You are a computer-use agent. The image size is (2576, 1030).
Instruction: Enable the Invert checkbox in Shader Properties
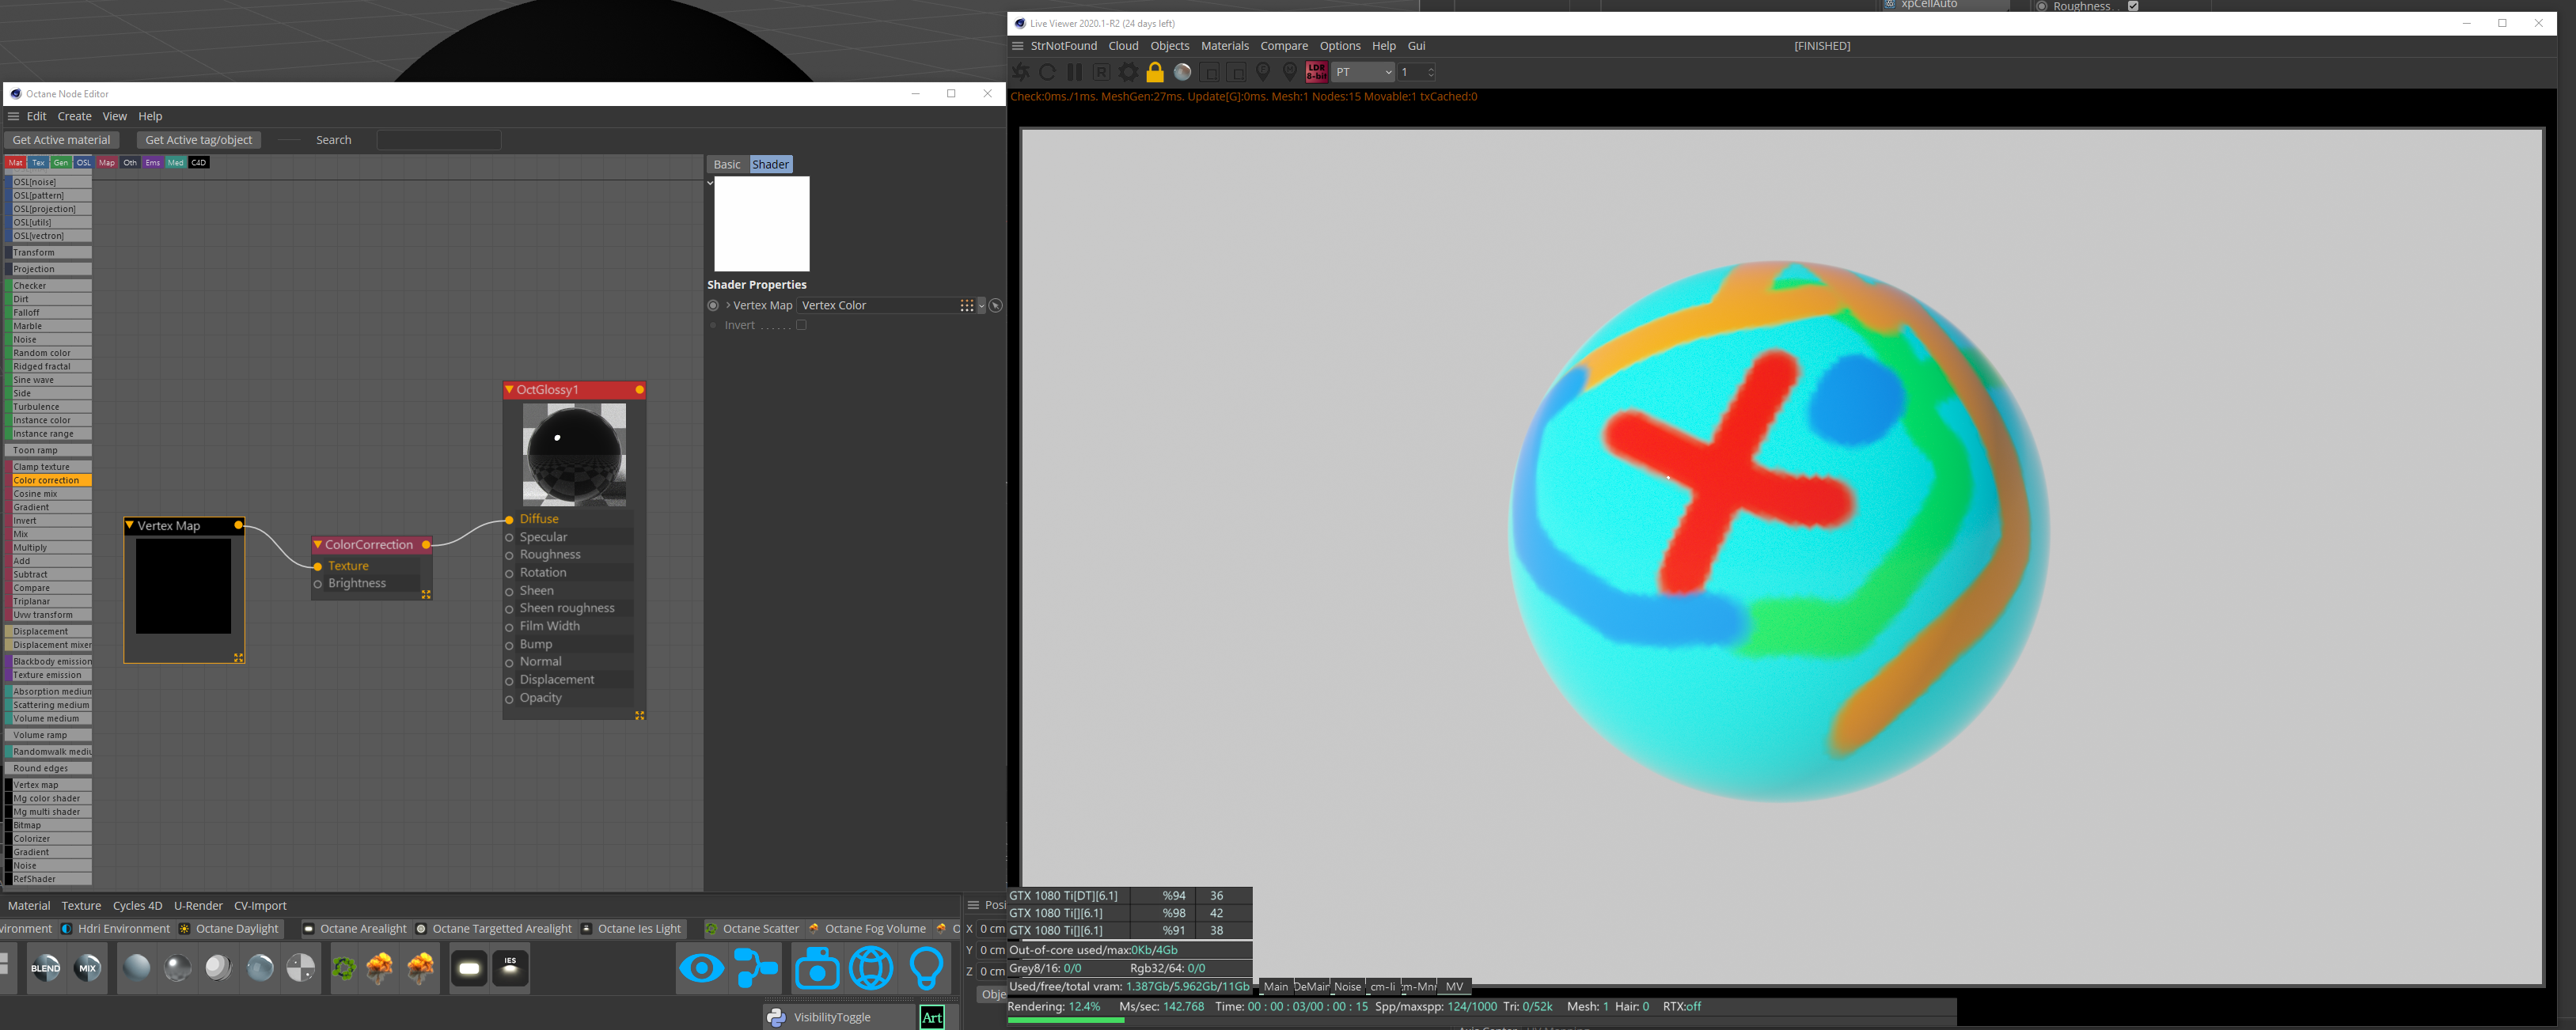coord(801,325)
